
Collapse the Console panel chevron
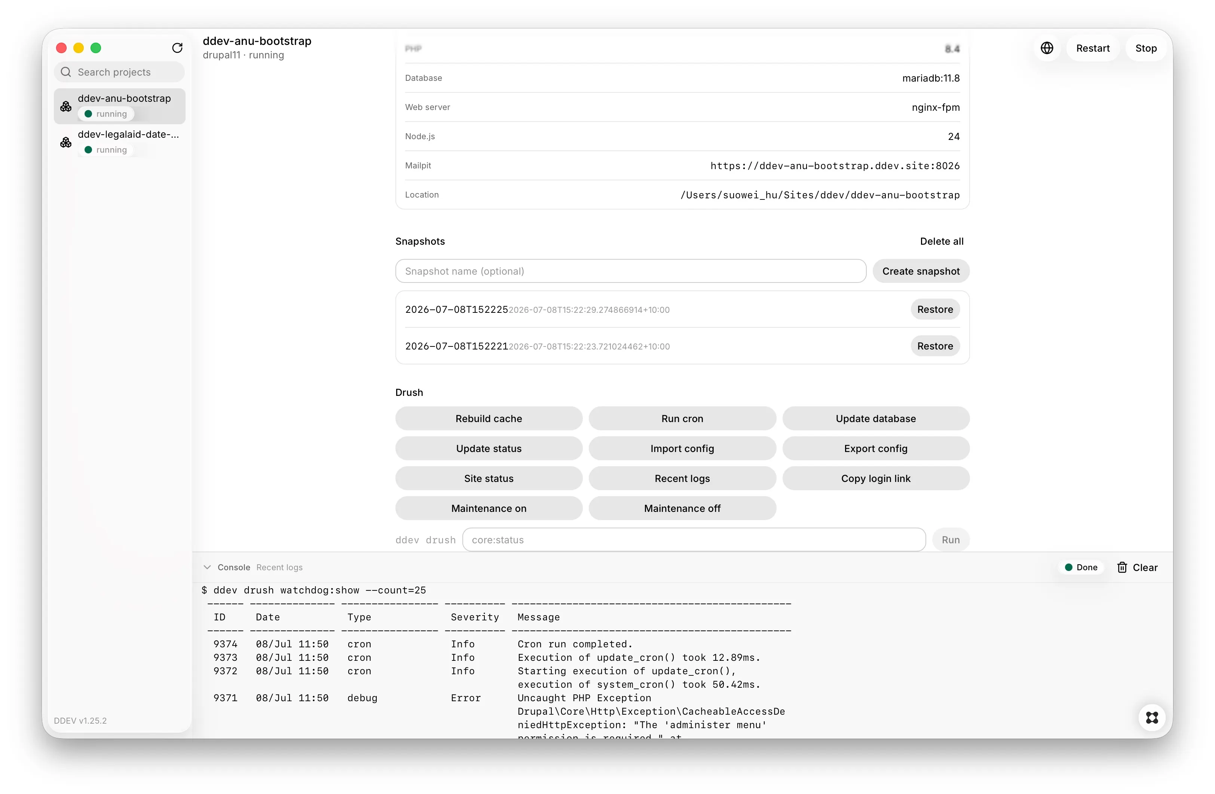click(207, 567)
